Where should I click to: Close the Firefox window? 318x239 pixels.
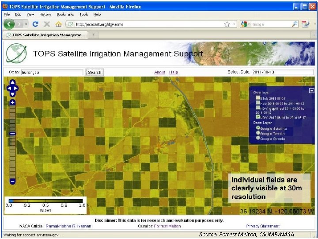312,7
